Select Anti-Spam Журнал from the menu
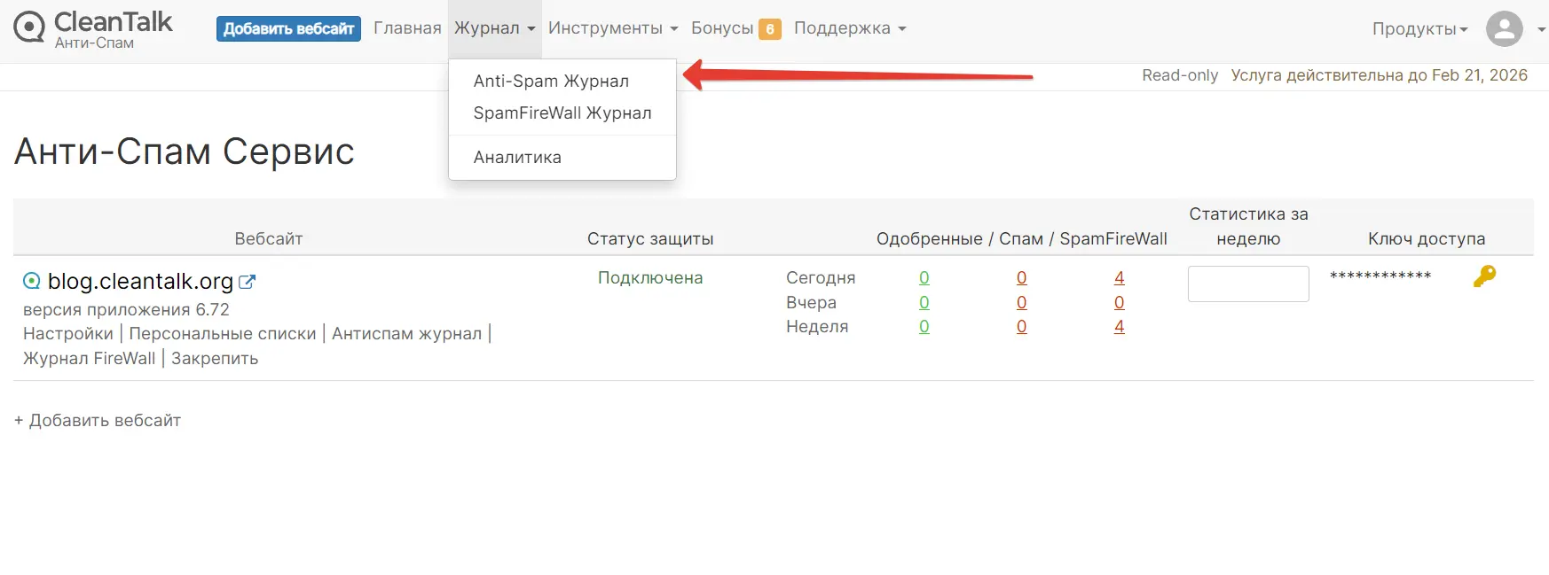 click(551, 81)
